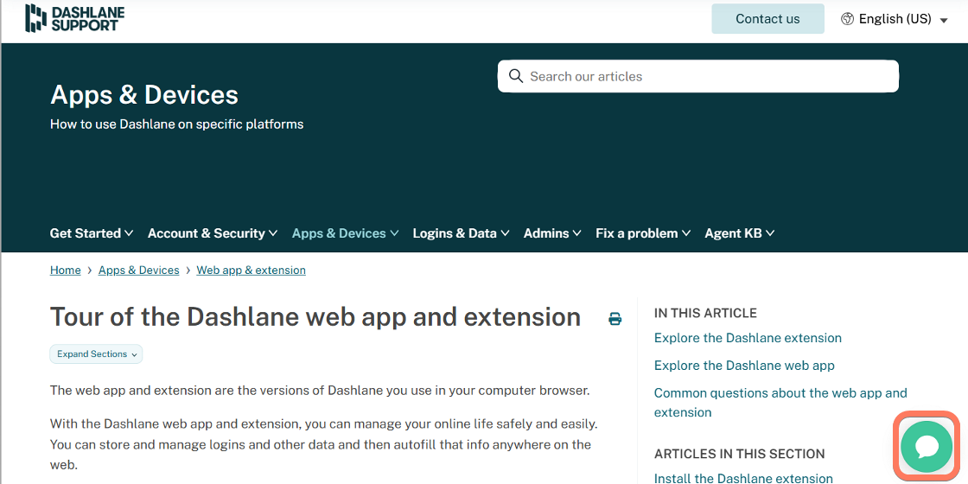This screenshot has width=968, height=484.
Task: Click the print article icon
Action: [615, 319]
